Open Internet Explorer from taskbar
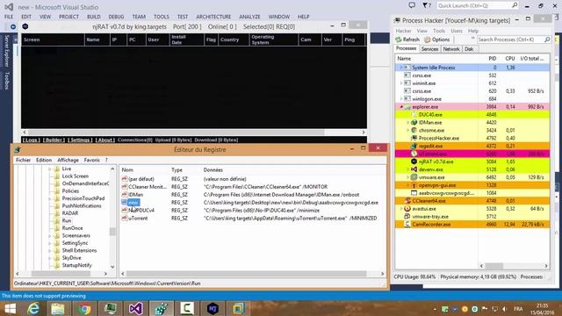 coord(33,308)
